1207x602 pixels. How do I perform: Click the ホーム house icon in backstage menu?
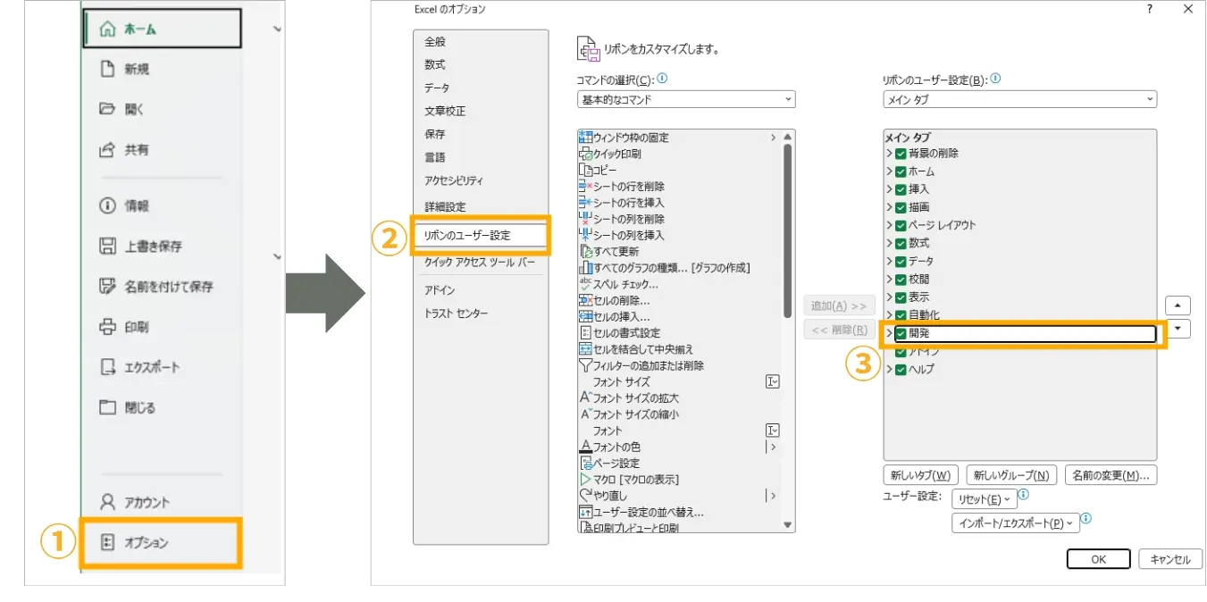107,29
